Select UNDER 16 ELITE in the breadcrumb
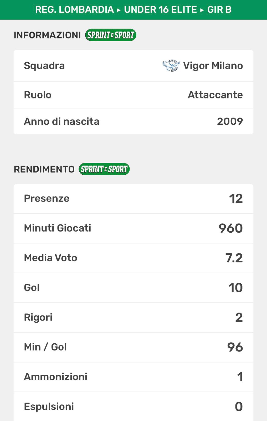The image size is (267, 421). [x=160, y=10]
